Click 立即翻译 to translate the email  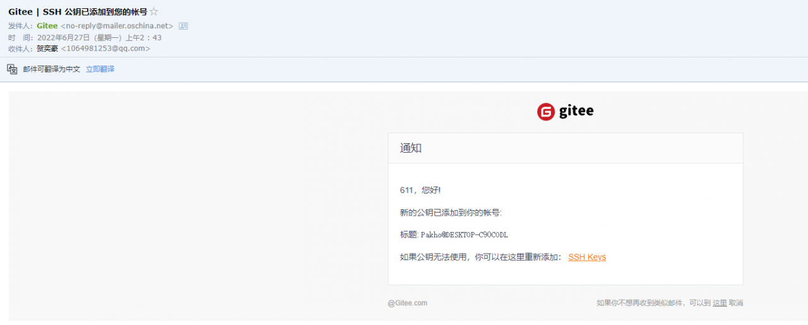tap(100, 69)
